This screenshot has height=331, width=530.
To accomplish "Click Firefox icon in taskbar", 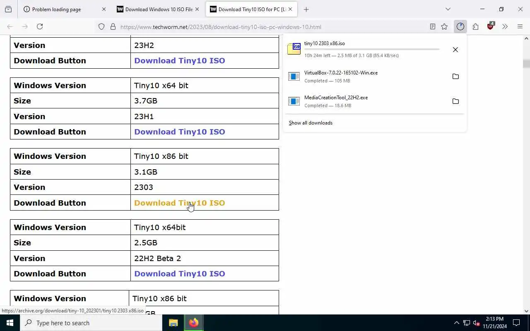I will click(193, 323).
